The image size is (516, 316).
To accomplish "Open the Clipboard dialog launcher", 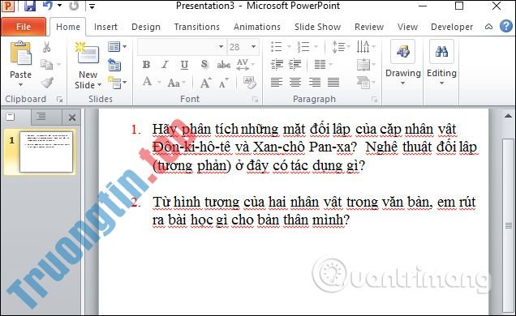I will tap(59, 99).
